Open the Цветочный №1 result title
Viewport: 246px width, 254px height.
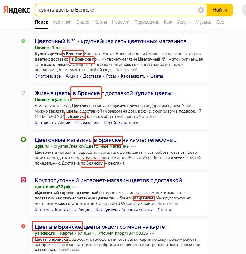(112, 41)
